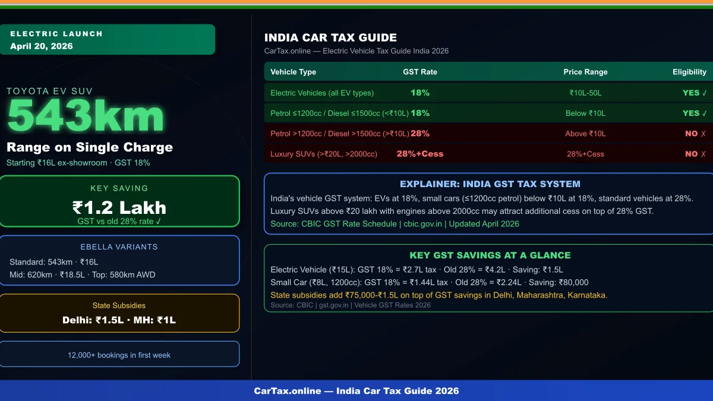The width and height of the screenshot is (713, 401).
Task: Click the Key Saving ₹1.2 Lakh panel
Action: coord(120,201)
